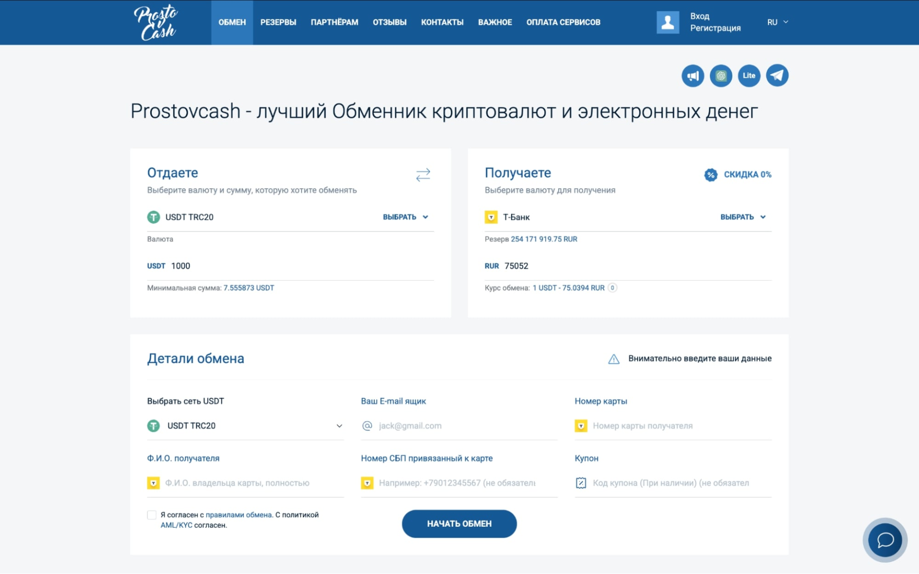Image resolution: width=919 pixels, height=574 pixels.
Task: Click the swap currencies arrows icon
Action: coord(423,175)
